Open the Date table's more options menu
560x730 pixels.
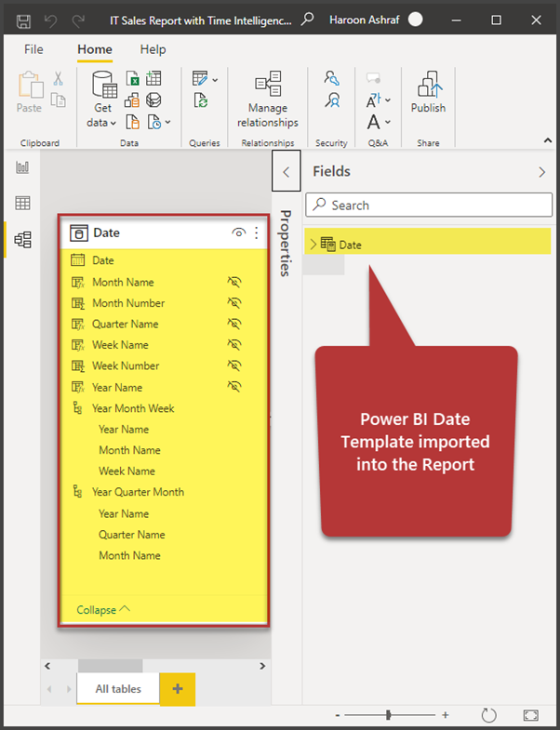point(256,232)
